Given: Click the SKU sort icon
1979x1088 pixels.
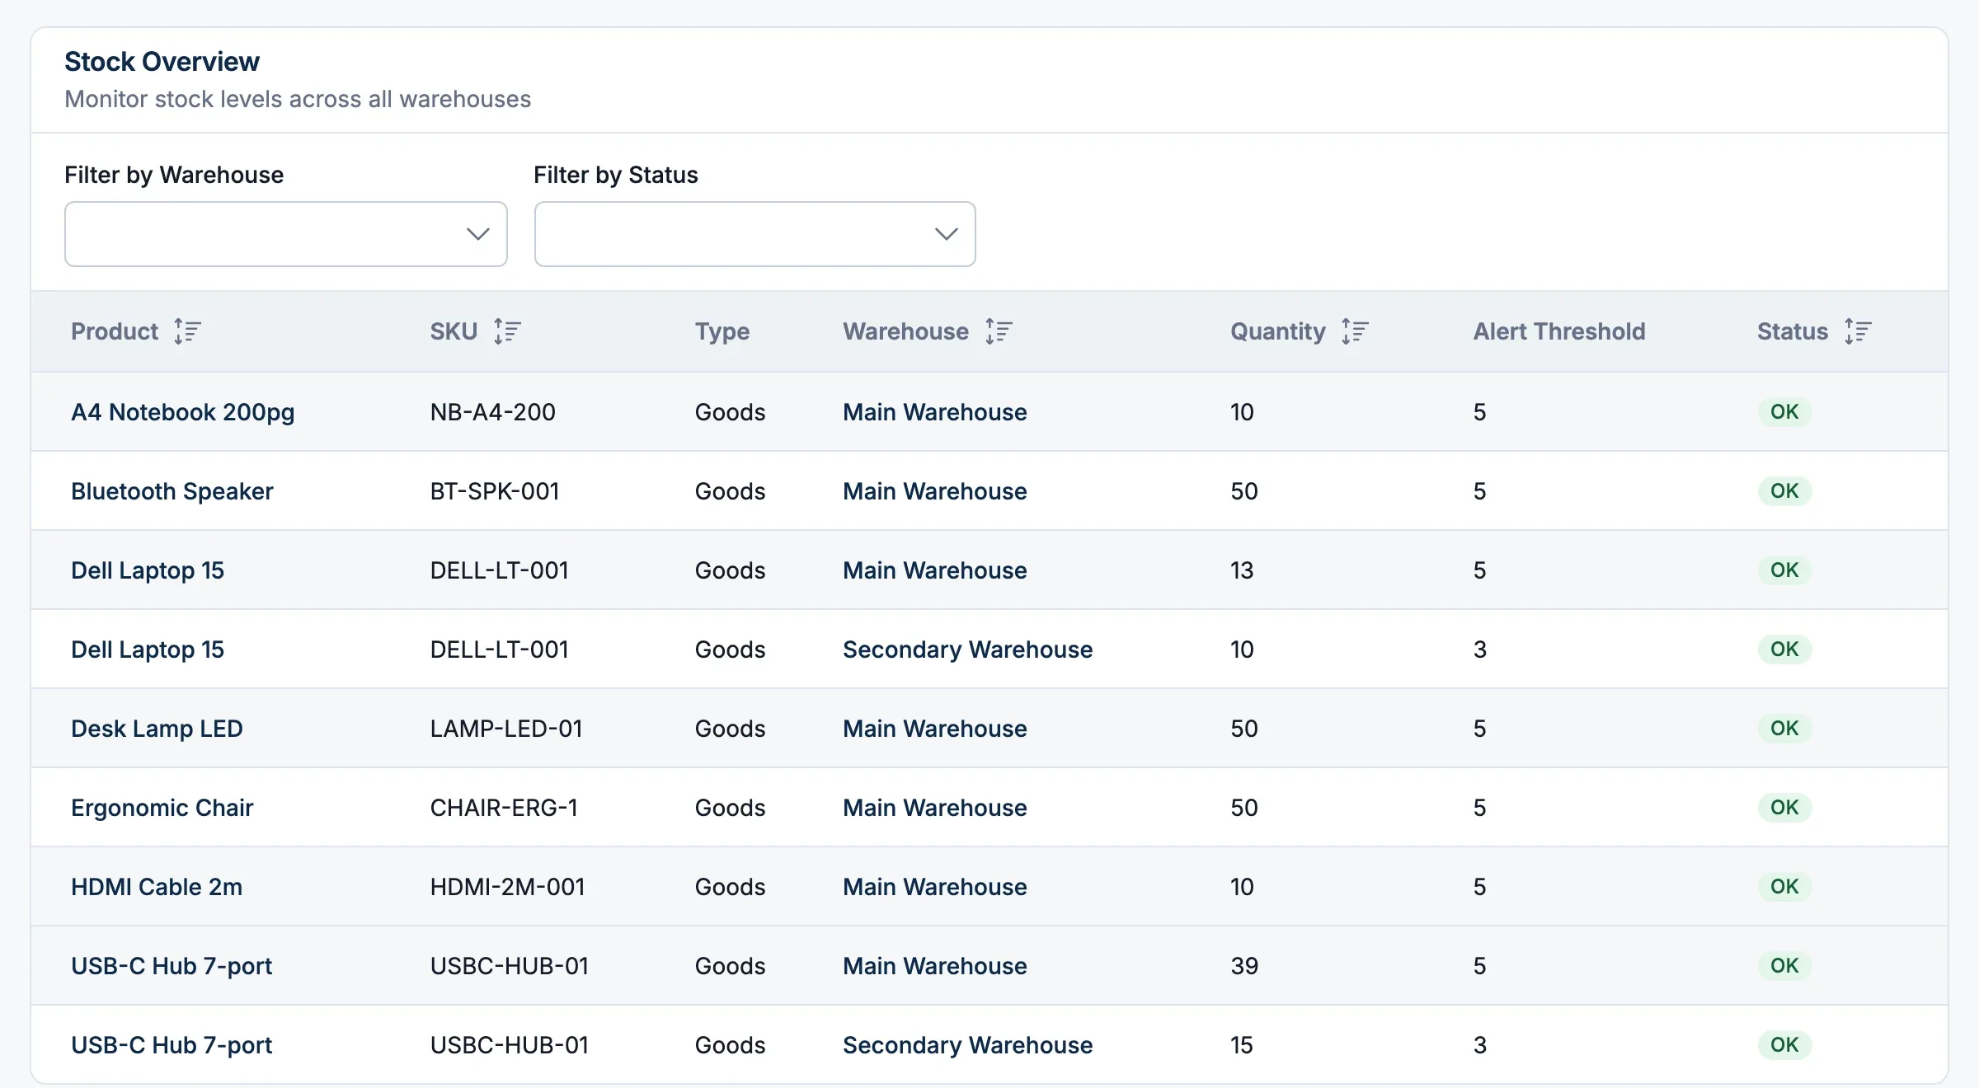Looking at the screenshot, I should click(x=507, y=331).
